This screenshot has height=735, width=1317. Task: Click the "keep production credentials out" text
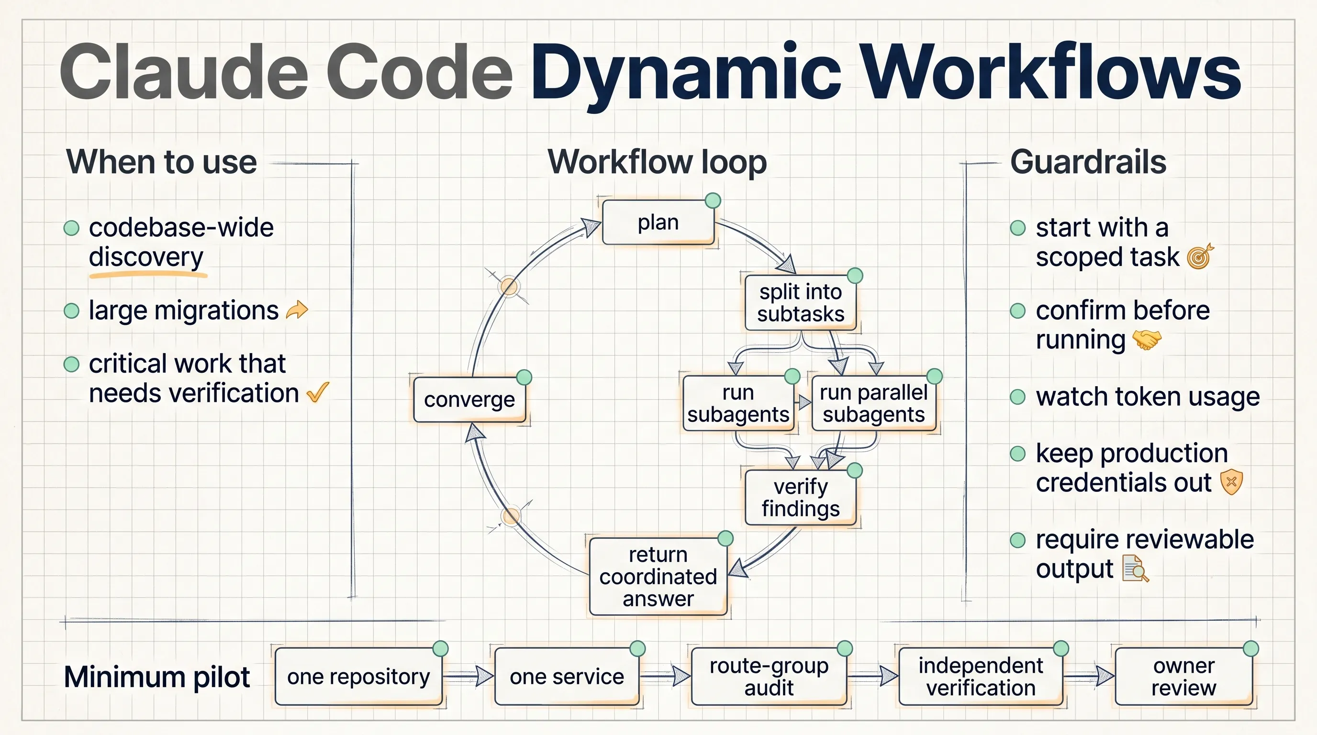point(1132,468)
